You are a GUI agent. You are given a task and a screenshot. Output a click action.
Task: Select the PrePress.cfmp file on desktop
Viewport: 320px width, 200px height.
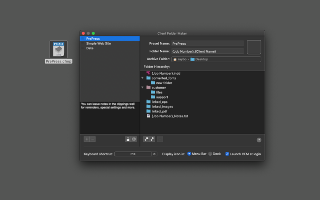pos(59,52)
